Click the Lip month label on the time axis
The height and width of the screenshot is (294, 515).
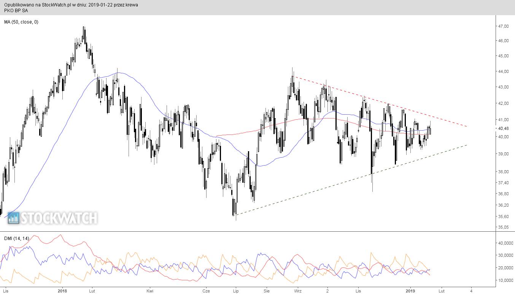235,291
